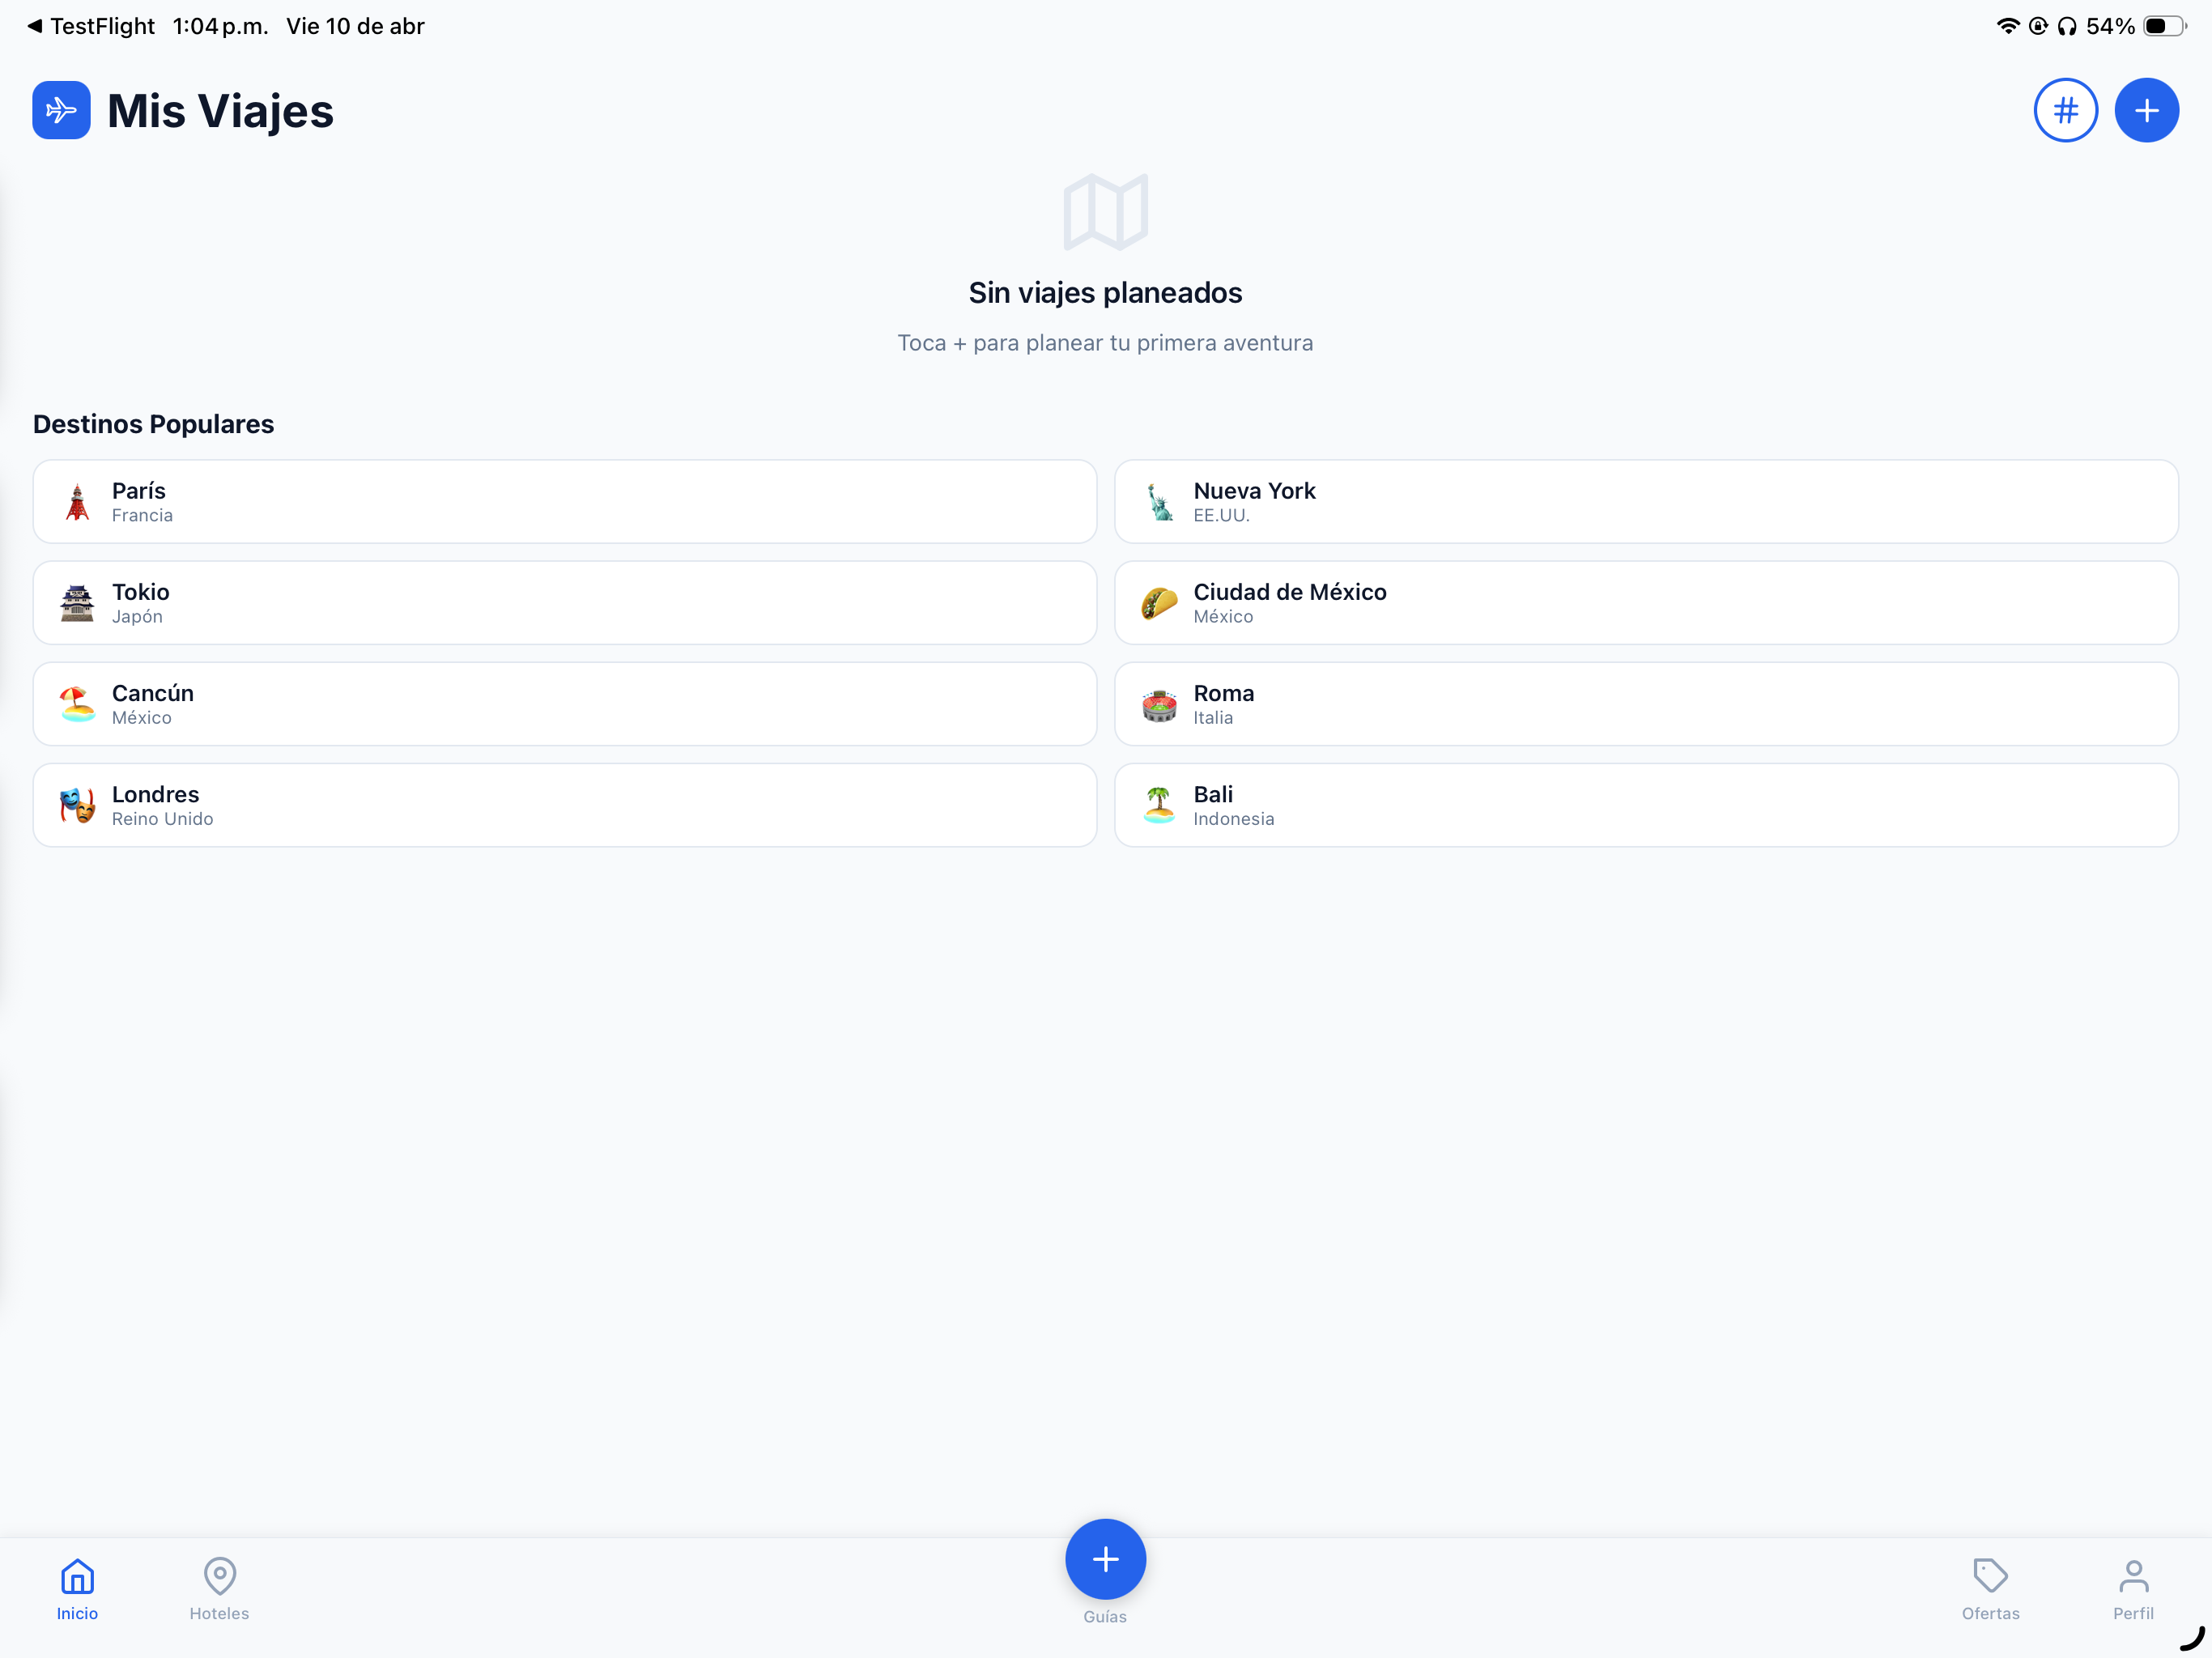This screenshot has height=1658, width=2212.
Task: Tap the taco icon for Ciudad de México
Action: tap(1159, 603)
